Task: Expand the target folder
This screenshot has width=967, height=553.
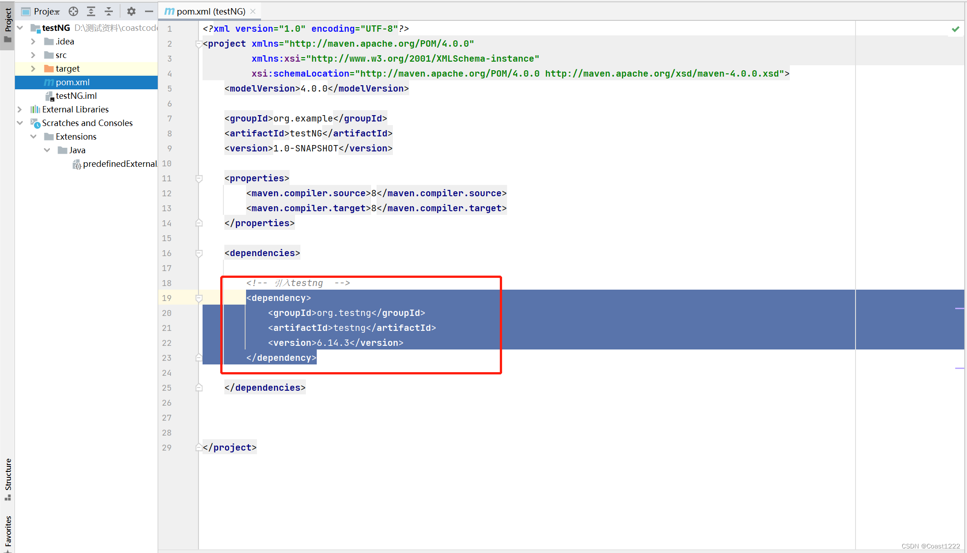Action: pyautogui.click(x=33, y=69)
